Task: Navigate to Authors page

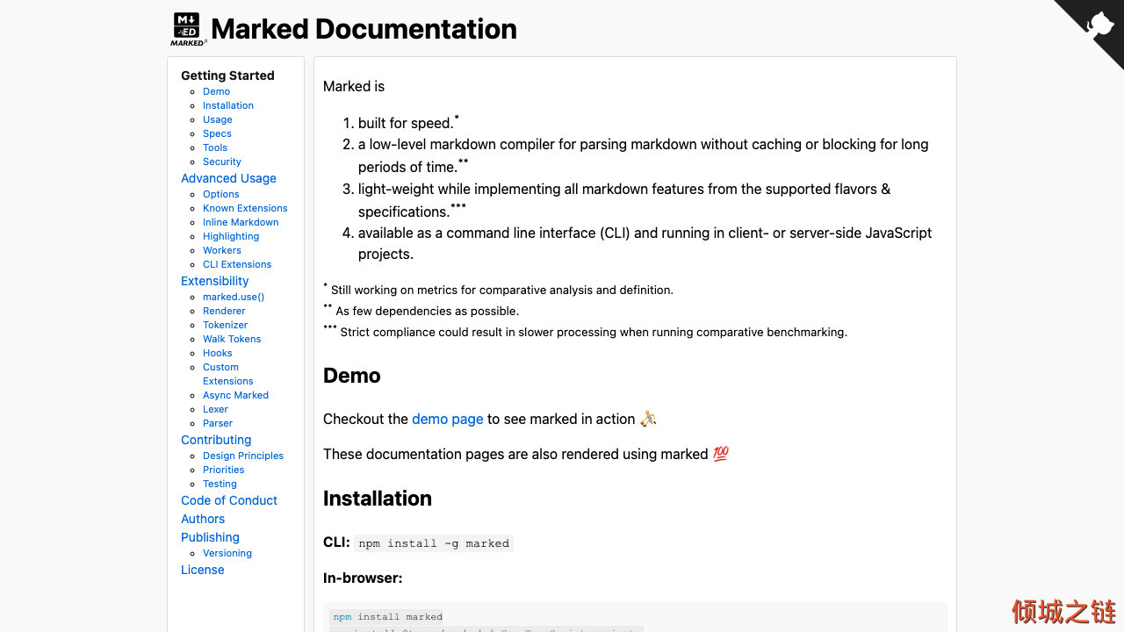Action: click(x=203, y=519)
